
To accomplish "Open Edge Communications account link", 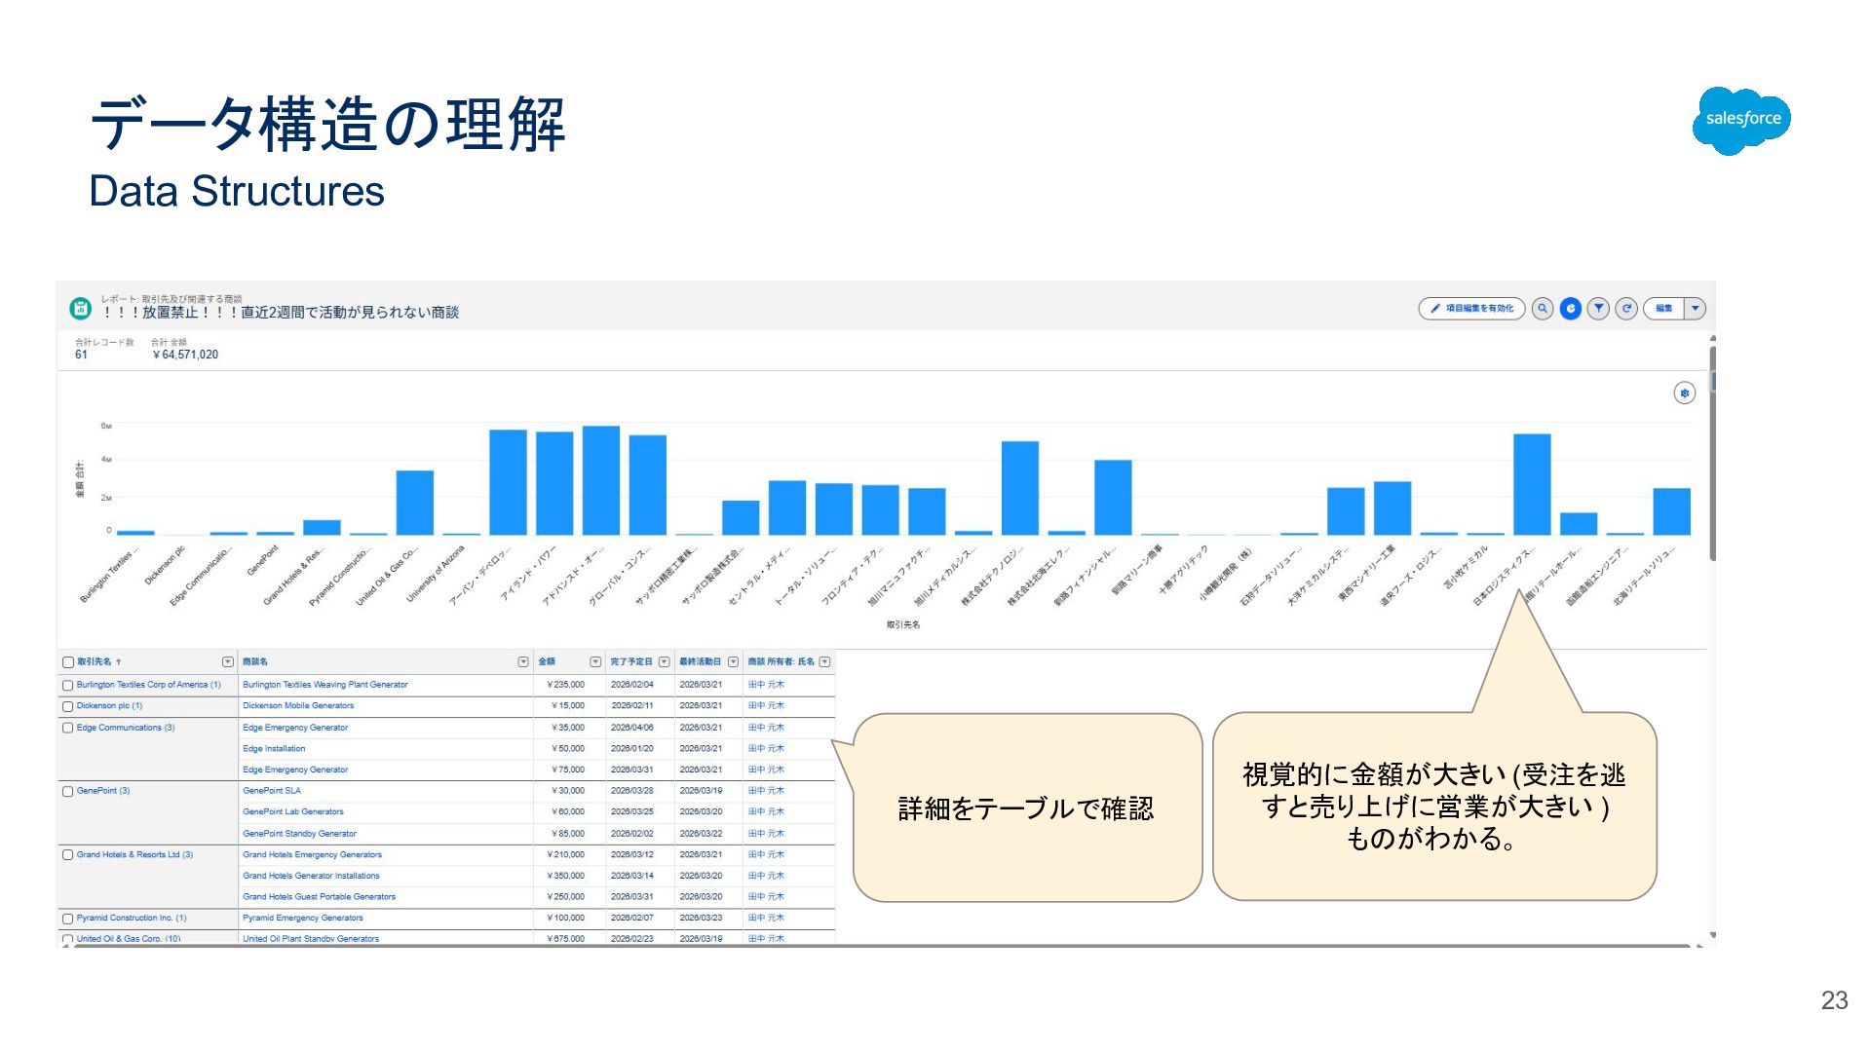I will pyautogui.click(x=126, y=728).
